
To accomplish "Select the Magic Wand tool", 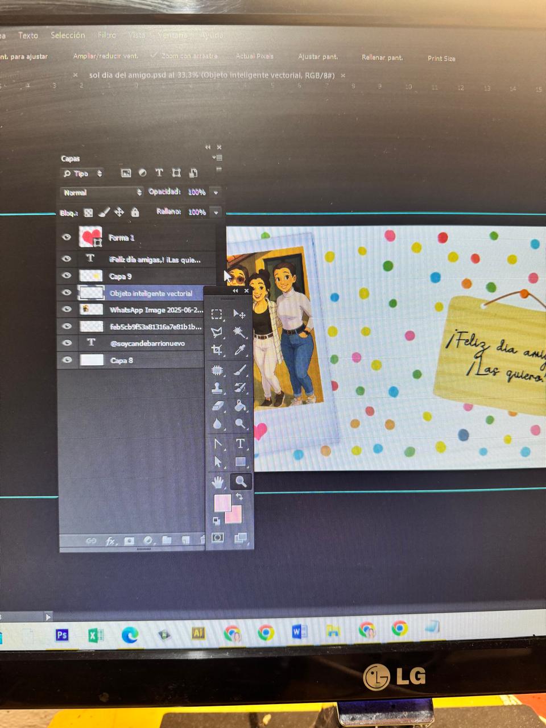I will click(239, 332).
